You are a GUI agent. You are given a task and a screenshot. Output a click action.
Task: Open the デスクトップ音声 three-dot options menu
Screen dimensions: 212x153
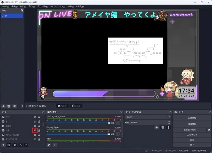point(118,134)
